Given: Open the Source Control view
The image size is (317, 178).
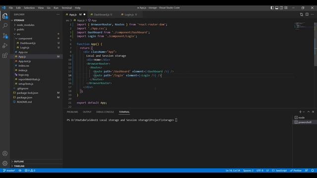Looking at the screenshot, I should click(x=5, y=36).
